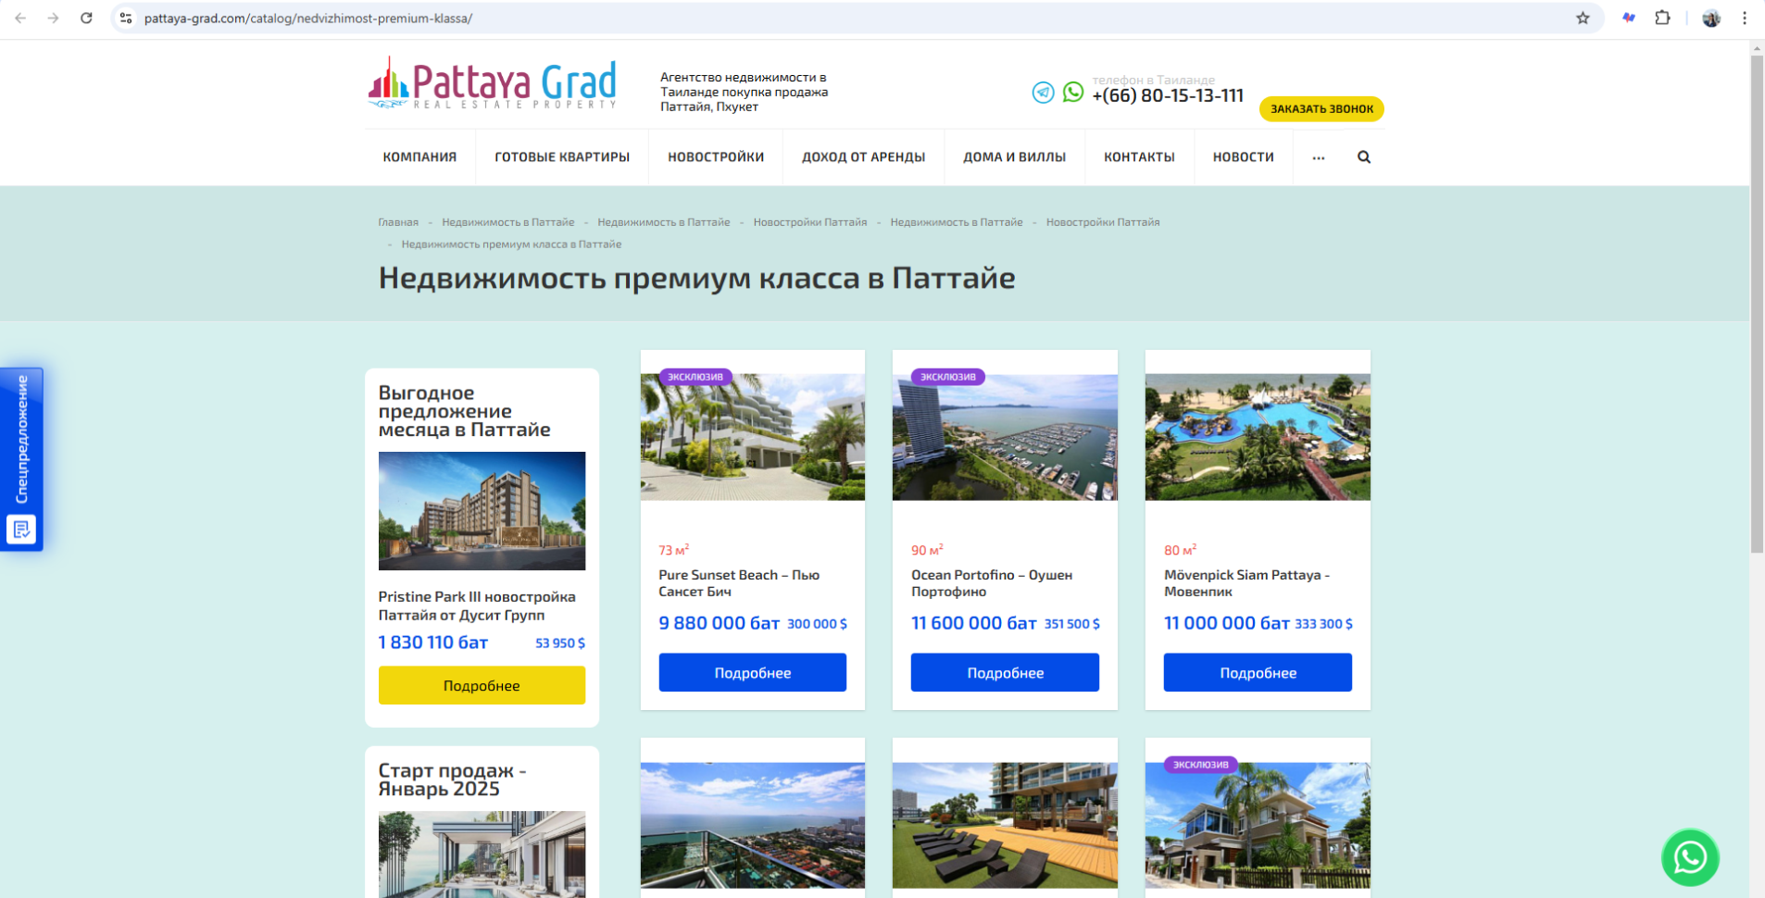
Task: Click Подробнее for Ocean Portofino
Action: coord(1005,673)
